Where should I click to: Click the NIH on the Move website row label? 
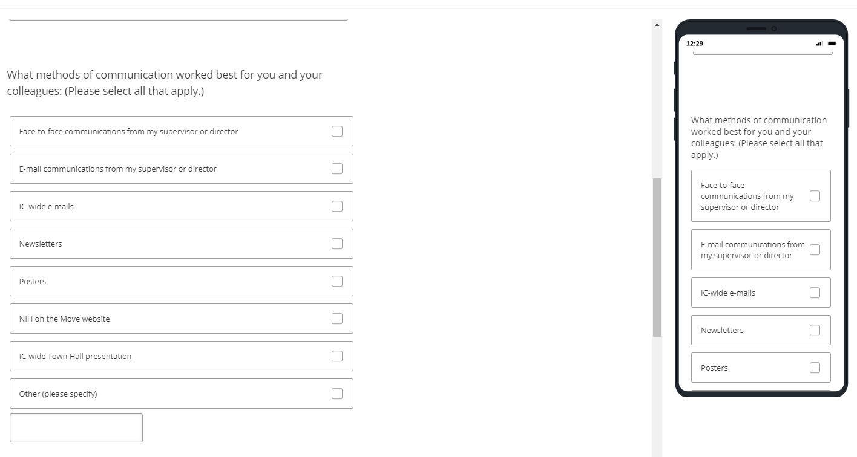click(x=65, y=319)
